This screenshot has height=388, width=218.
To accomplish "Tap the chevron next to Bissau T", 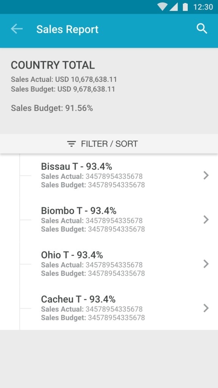I will [206, 175].
